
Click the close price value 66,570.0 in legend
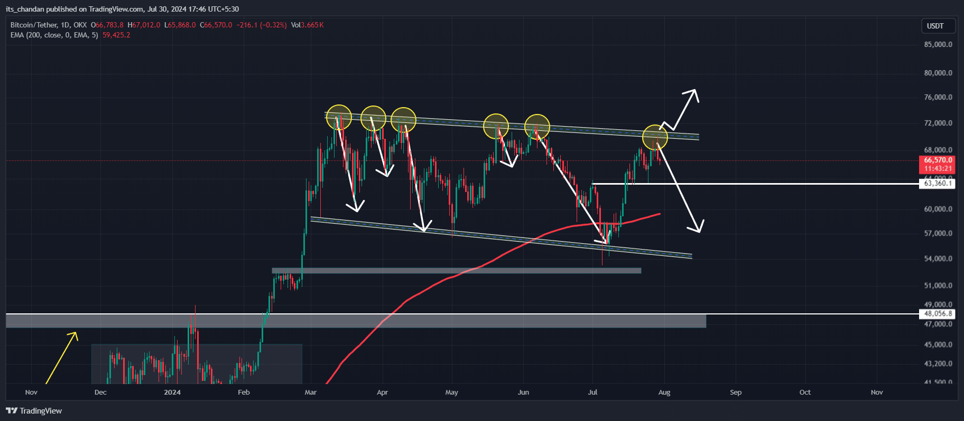coord(218,25)
